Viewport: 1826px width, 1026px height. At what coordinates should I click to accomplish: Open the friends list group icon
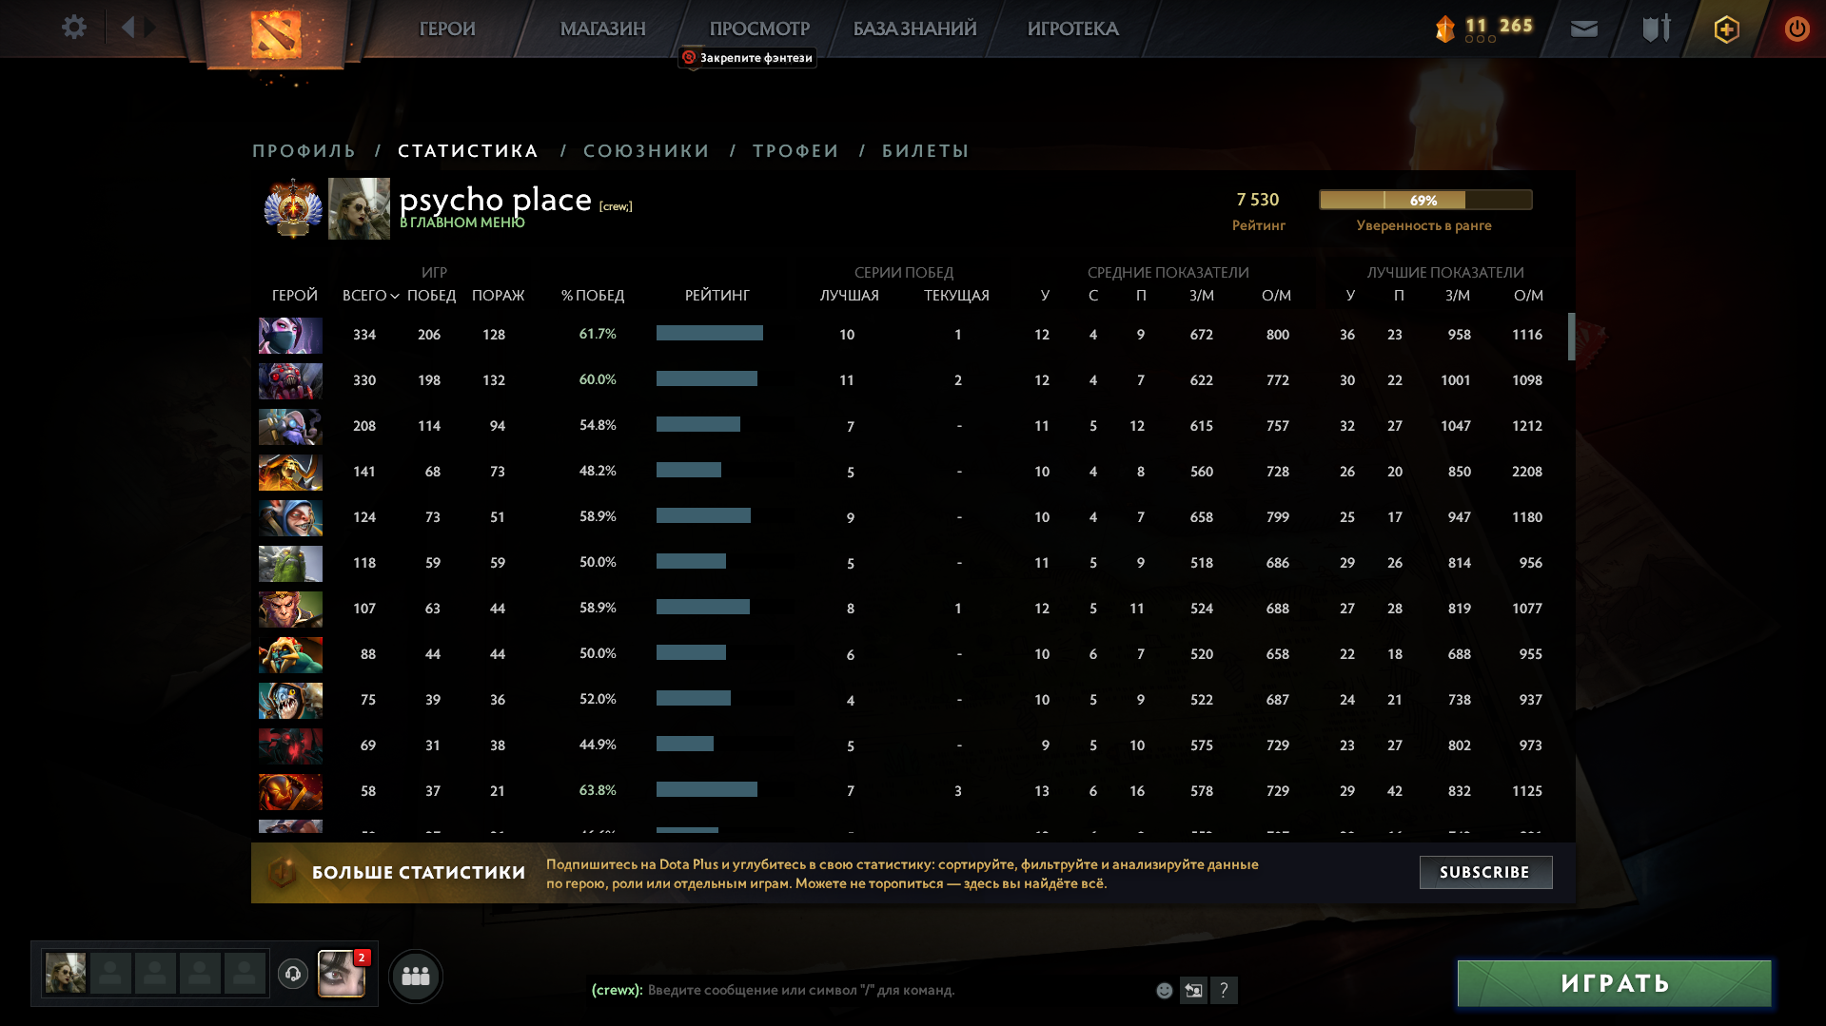[416, 976]
